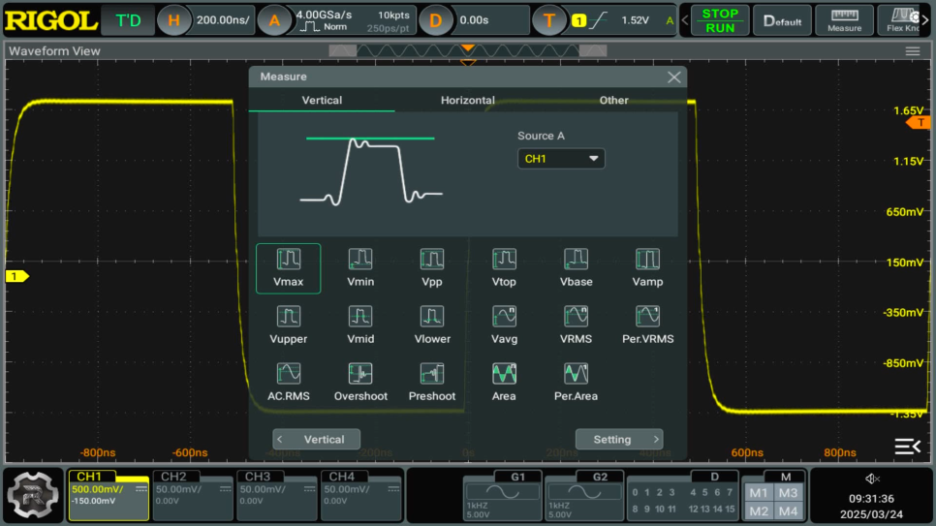
Task: Add the Vpp measurement
Action: pyautogui.click(x=431, y=268)
